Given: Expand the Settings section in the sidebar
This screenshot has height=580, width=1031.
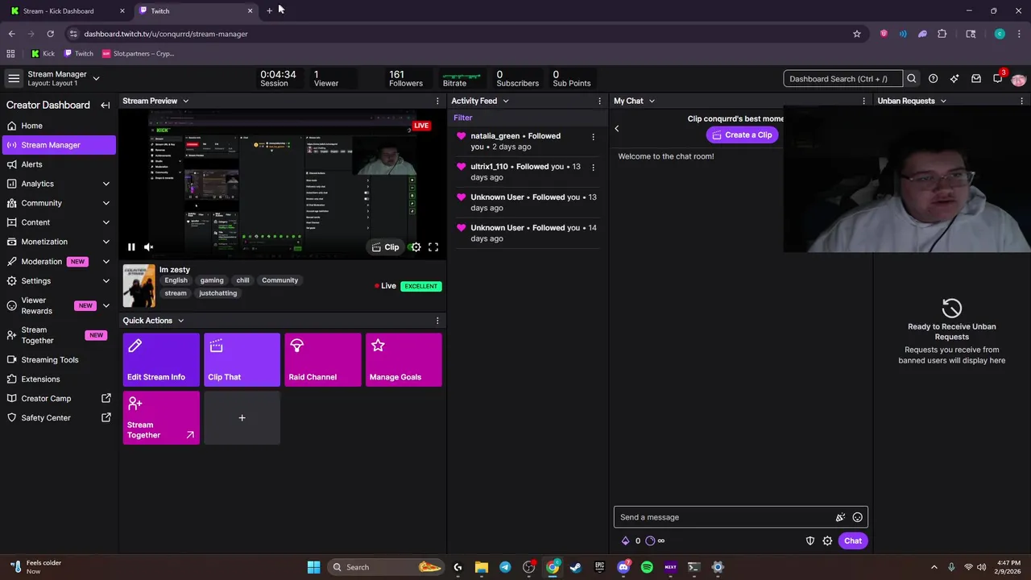Looking at the screenshot, I should (x=106, y=281).
